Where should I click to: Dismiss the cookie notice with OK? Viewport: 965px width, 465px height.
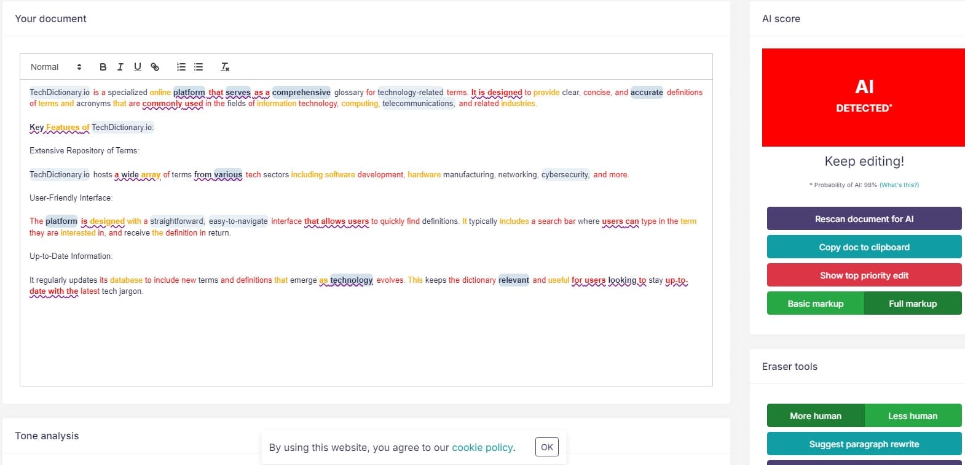(546, 447)
